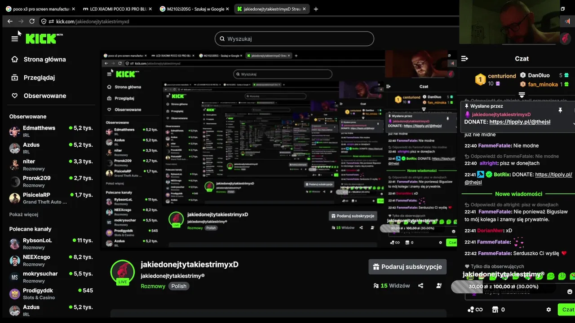The width and height of the screenshot is (575, 323).
Task: Click the 15 Widzów viewer count
Action: tap(392, 286)
